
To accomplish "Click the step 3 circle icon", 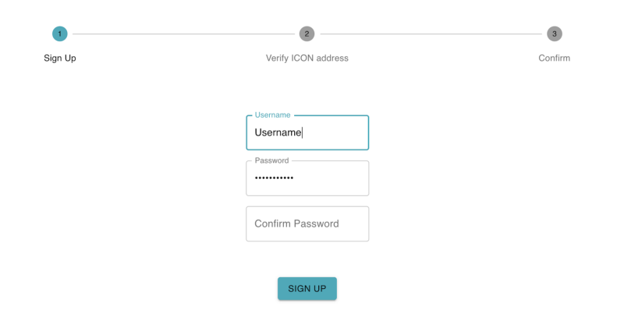I will coord(554,34).
